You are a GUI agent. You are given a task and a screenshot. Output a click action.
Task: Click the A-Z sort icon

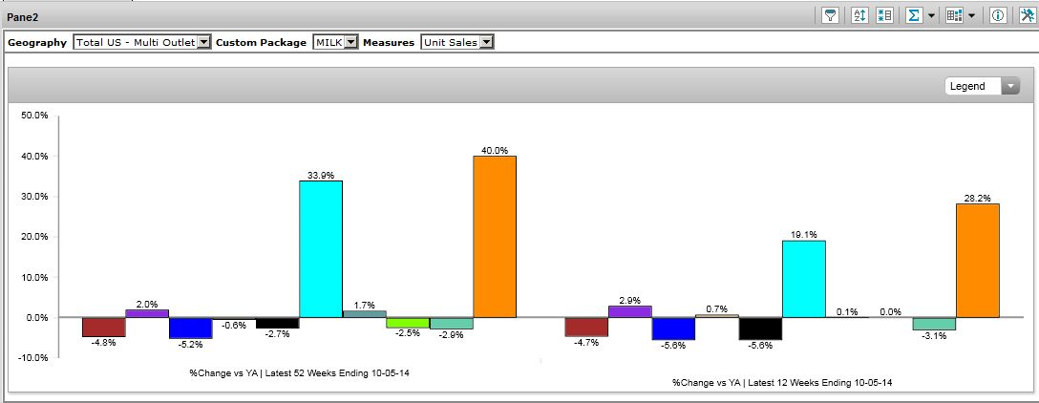tap(859, 15)
